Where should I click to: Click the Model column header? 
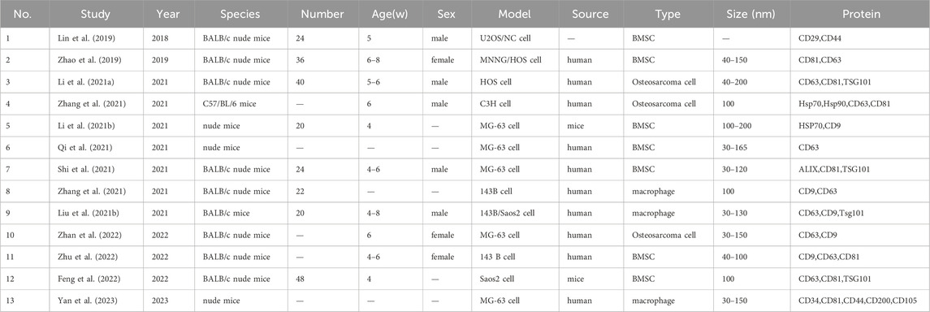click(513, 14)
